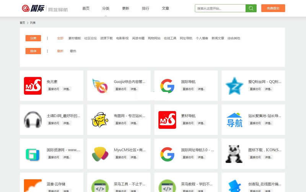
Task: Click 详情 under 免元素
Action: (x=67, y=89)
